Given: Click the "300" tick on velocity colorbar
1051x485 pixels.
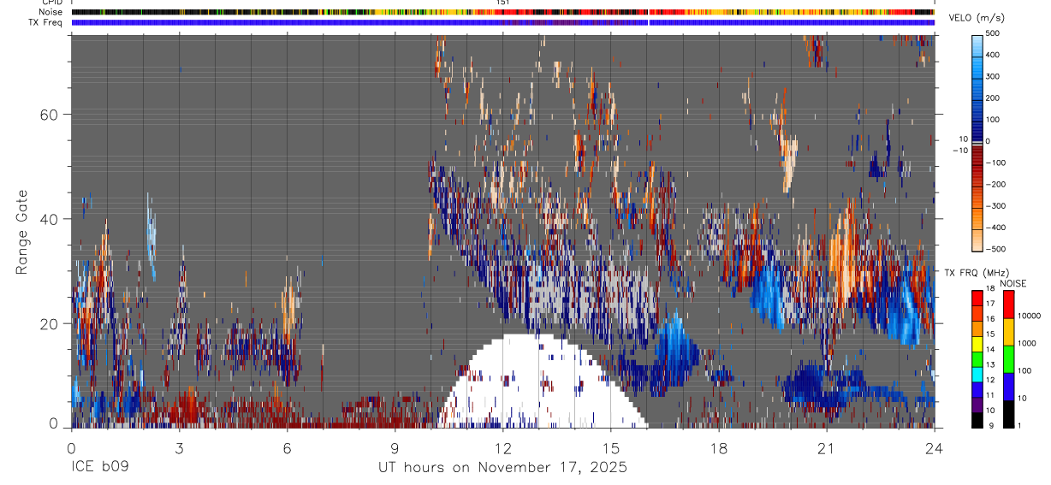Looking at the screenshot, I should (x=992, y=76).
